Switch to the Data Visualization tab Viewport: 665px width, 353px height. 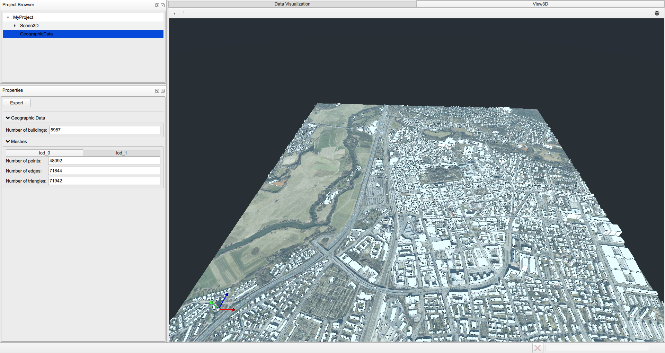(292, 4)
